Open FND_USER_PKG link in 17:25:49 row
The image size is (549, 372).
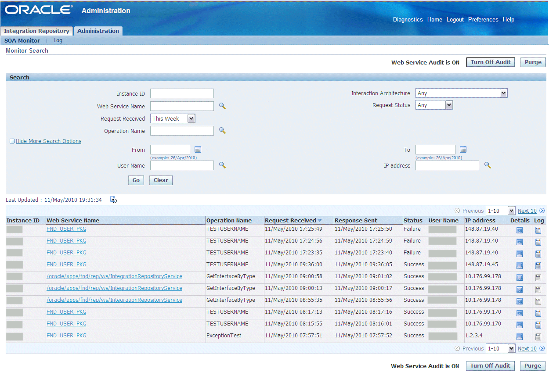point(66,229)
